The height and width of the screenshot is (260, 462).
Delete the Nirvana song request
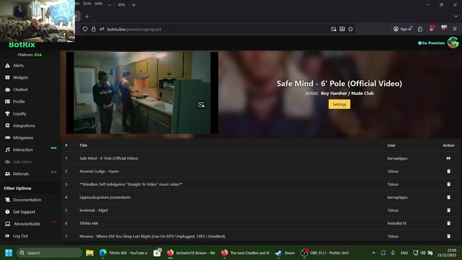pos(449,236)
